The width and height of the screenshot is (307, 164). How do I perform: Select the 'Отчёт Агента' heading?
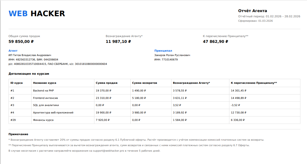pyautogui.click(x=252, y=11)
